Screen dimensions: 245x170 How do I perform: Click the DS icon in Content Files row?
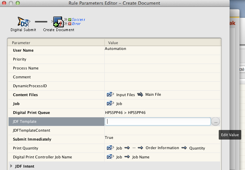tap(110, 95)
